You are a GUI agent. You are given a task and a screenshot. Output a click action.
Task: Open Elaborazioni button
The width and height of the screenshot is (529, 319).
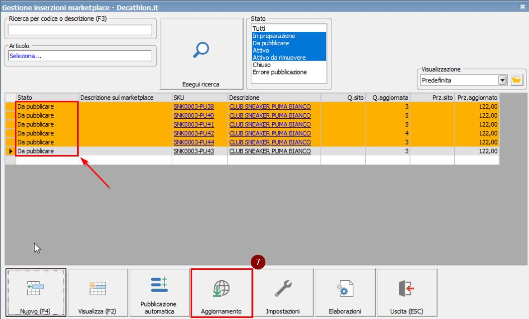coord(345,293)
